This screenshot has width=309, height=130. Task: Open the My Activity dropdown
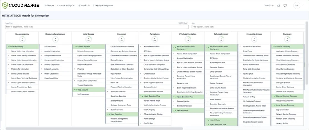pyautogui.click(x=84, y=6)
